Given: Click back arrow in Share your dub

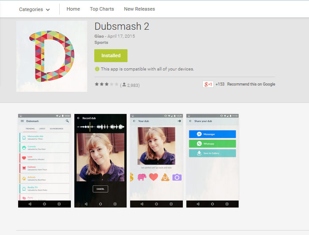Looking at the screenshot, I should coord(190,121).
